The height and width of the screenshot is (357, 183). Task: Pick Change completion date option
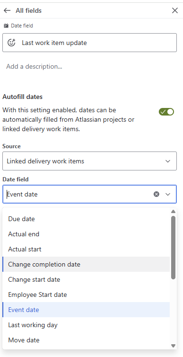(86, 264)
